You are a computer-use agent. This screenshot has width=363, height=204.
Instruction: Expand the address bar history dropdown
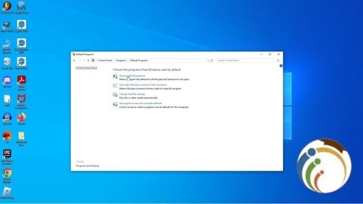(208, 61)
